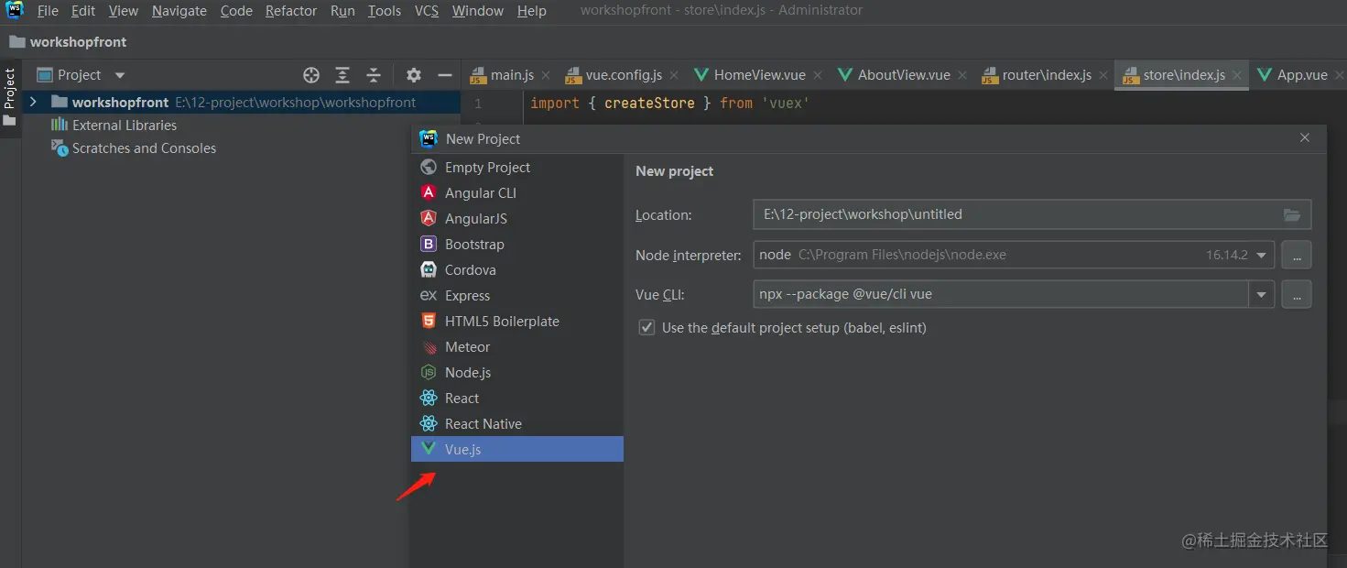1347x568 pixels.
Task: Click import createStore code line
Action: tap(670, 104)
